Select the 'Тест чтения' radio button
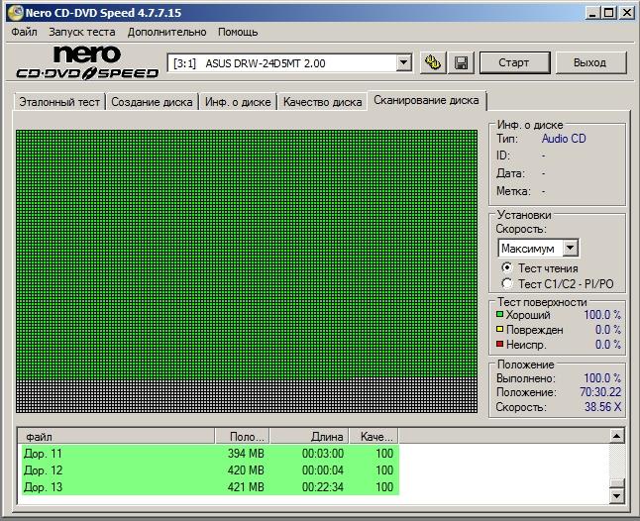 point(507,267)
